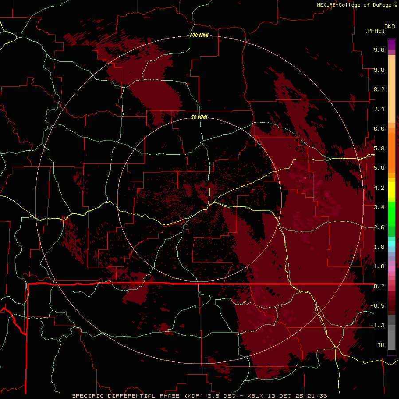
Task: Pick the purple band at top of scale
Action: 391,44
